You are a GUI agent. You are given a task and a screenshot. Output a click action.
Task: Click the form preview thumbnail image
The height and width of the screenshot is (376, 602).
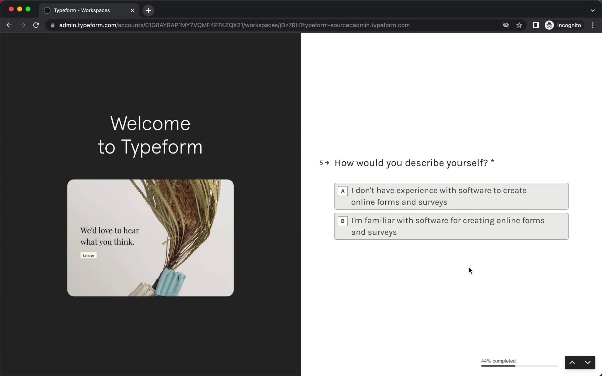tap(150, 238)
